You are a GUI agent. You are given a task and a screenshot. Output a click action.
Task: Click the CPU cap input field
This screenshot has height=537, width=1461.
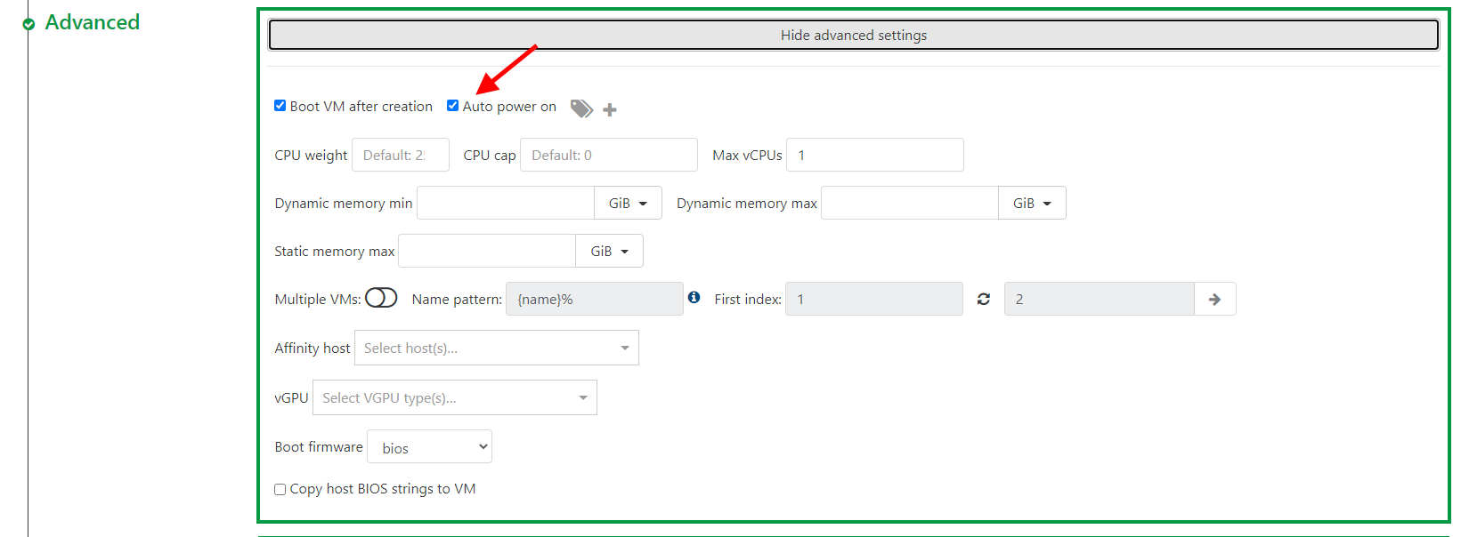point(608,156)
